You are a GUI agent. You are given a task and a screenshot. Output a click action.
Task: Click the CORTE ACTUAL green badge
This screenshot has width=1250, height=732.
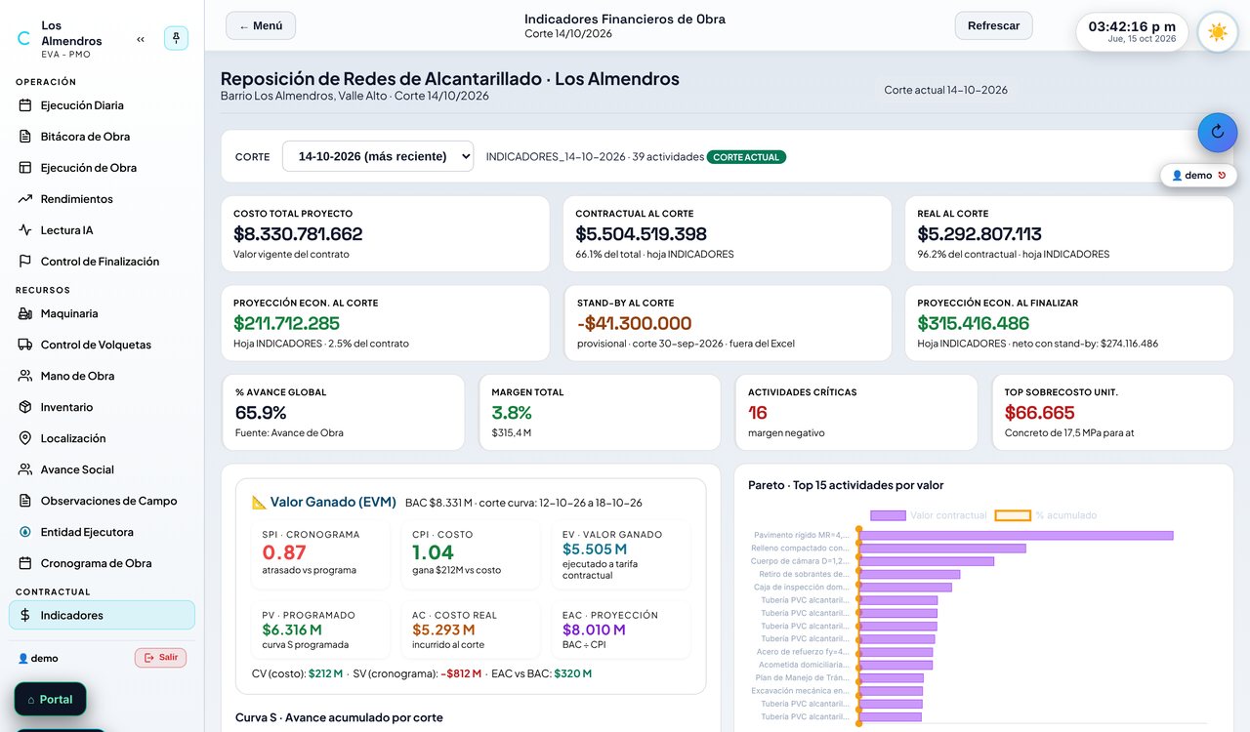point(746,157)
